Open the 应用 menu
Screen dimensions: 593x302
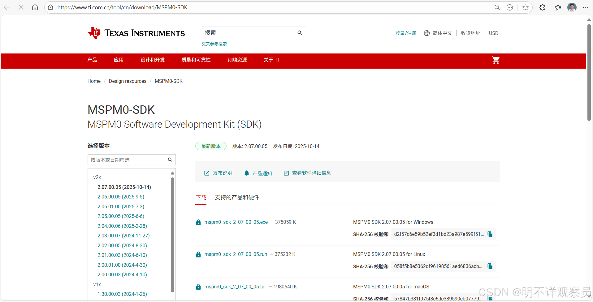119,60
